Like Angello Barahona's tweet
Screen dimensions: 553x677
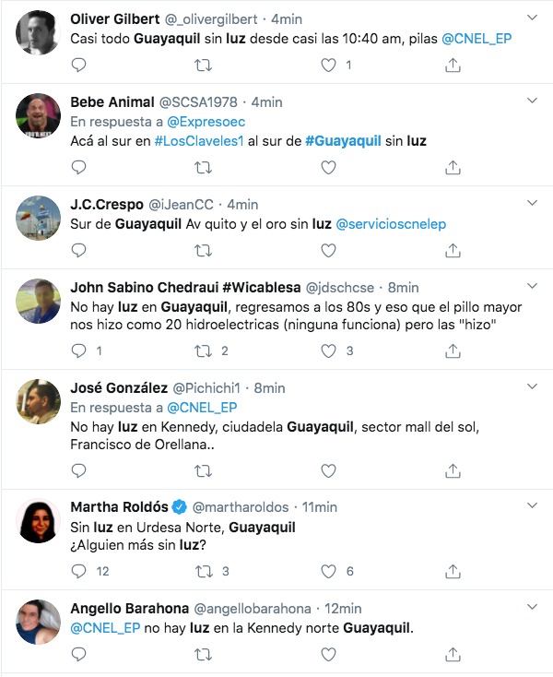coord(328,655)
